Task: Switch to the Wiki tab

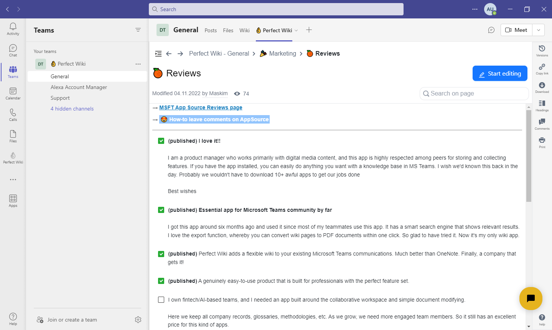Action: coord(244,30)
